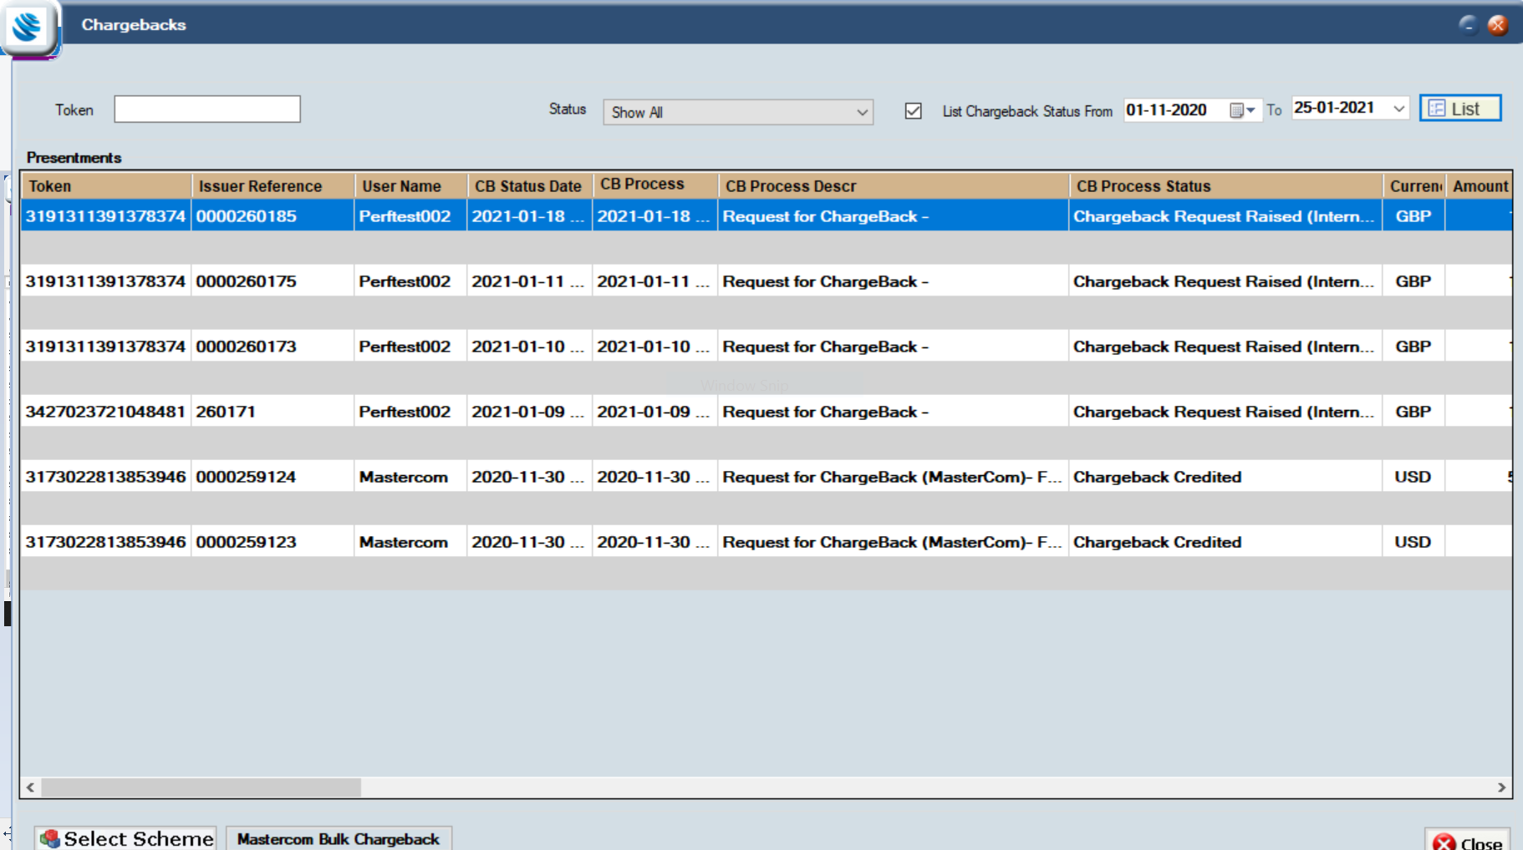The height and width of the screenshot is (850, 1523).
Task: Click the List button
Action: pyautogui.click(x=1460, y=109)
